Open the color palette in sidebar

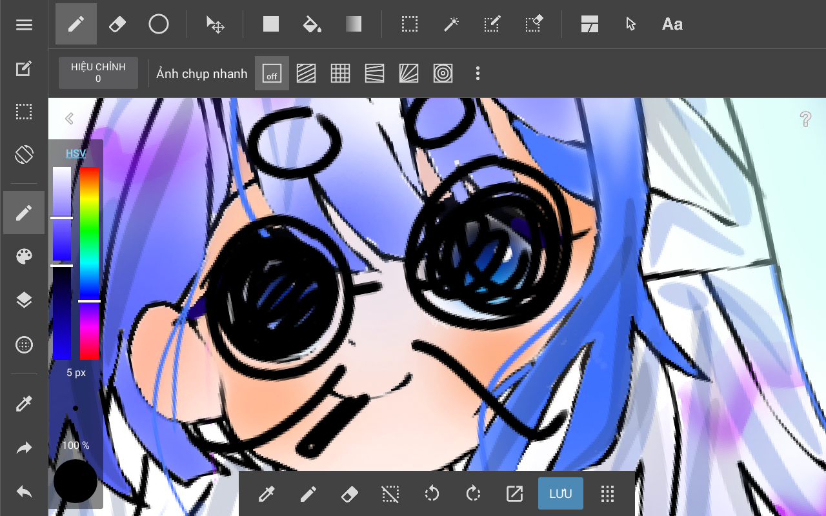point(24,257)
